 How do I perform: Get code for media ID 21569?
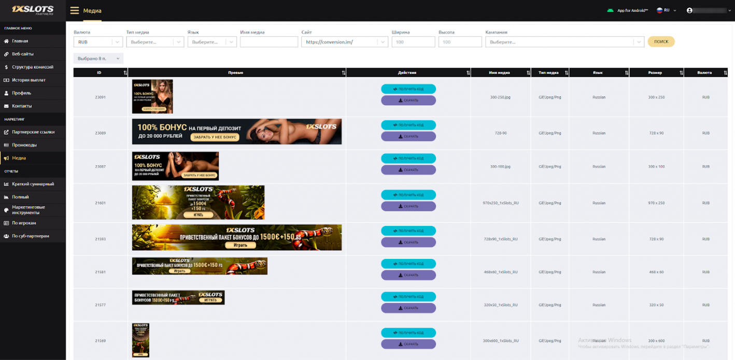tap(408, 333)
